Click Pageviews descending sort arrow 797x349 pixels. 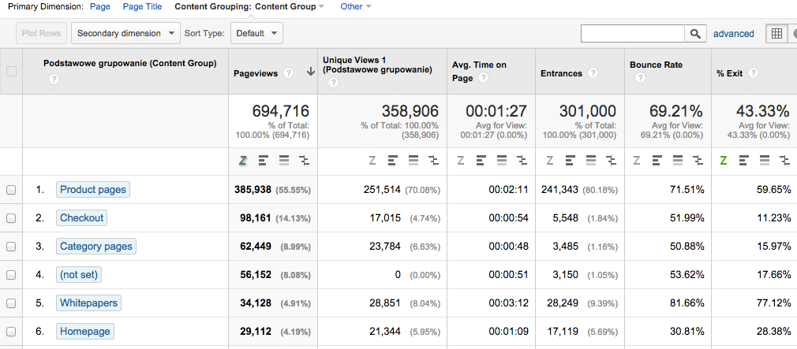tap(311, 72)
